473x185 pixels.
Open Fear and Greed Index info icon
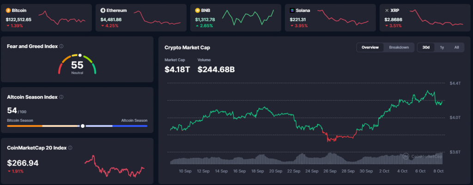pyautogui.click(x=61, y=46)
